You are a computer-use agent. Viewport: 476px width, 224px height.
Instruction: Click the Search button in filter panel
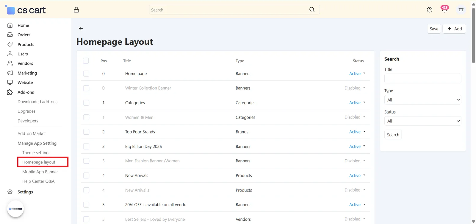coord(393,135)
